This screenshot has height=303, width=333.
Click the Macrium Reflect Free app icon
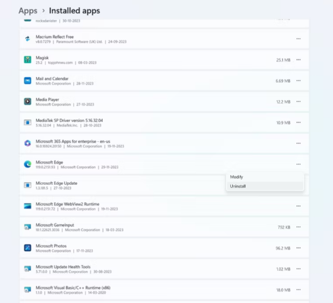(28, 39)
